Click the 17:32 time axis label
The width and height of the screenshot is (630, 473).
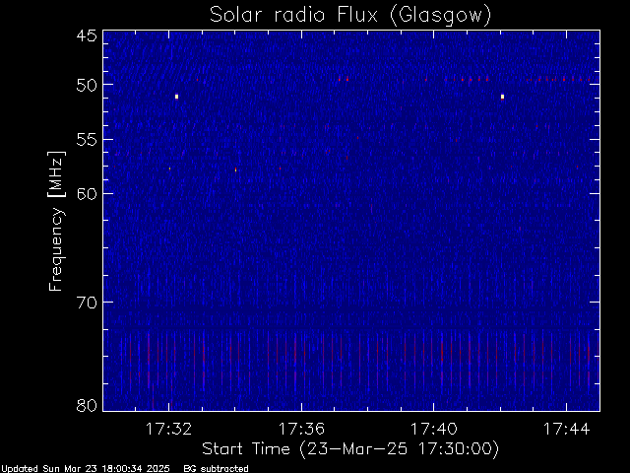168,429
